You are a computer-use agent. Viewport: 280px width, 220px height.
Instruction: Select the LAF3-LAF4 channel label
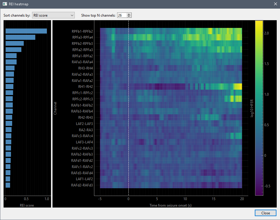84,142
